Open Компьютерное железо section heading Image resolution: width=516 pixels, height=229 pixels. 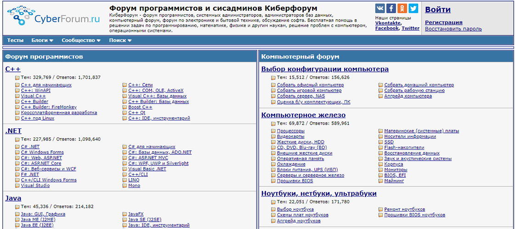click(x=303, y=115)
